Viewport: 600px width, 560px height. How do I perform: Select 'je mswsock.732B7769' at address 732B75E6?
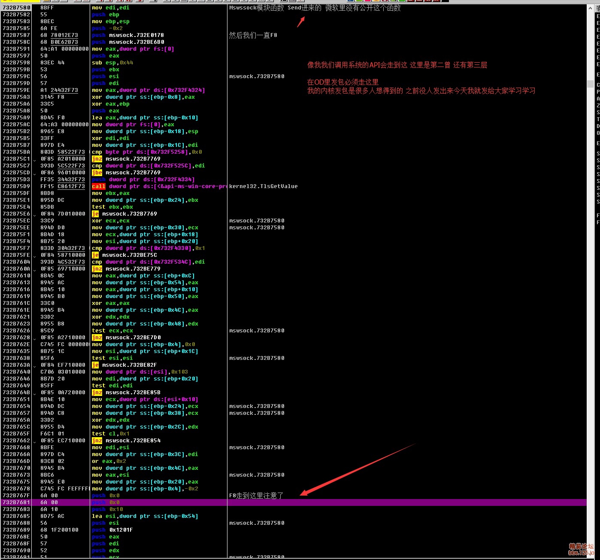(x=124, y=214)
